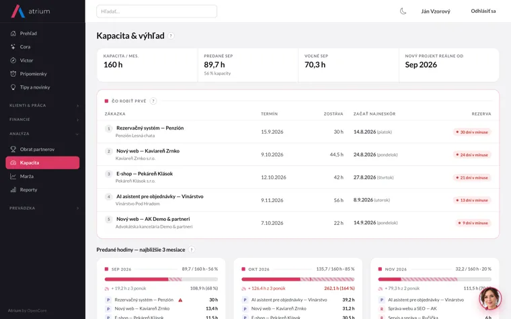Click the Obrat partnerov trophy icon
The width and height of the screenshot is (511, 319).
point(13,149)
